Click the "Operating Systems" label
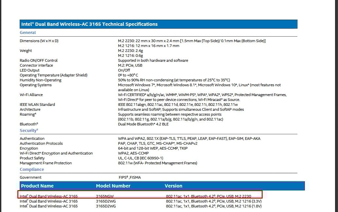 click(x=36, y=85)
